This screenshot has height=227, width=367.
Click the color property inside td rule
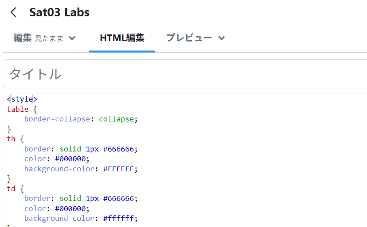click(x=35, y=208)
